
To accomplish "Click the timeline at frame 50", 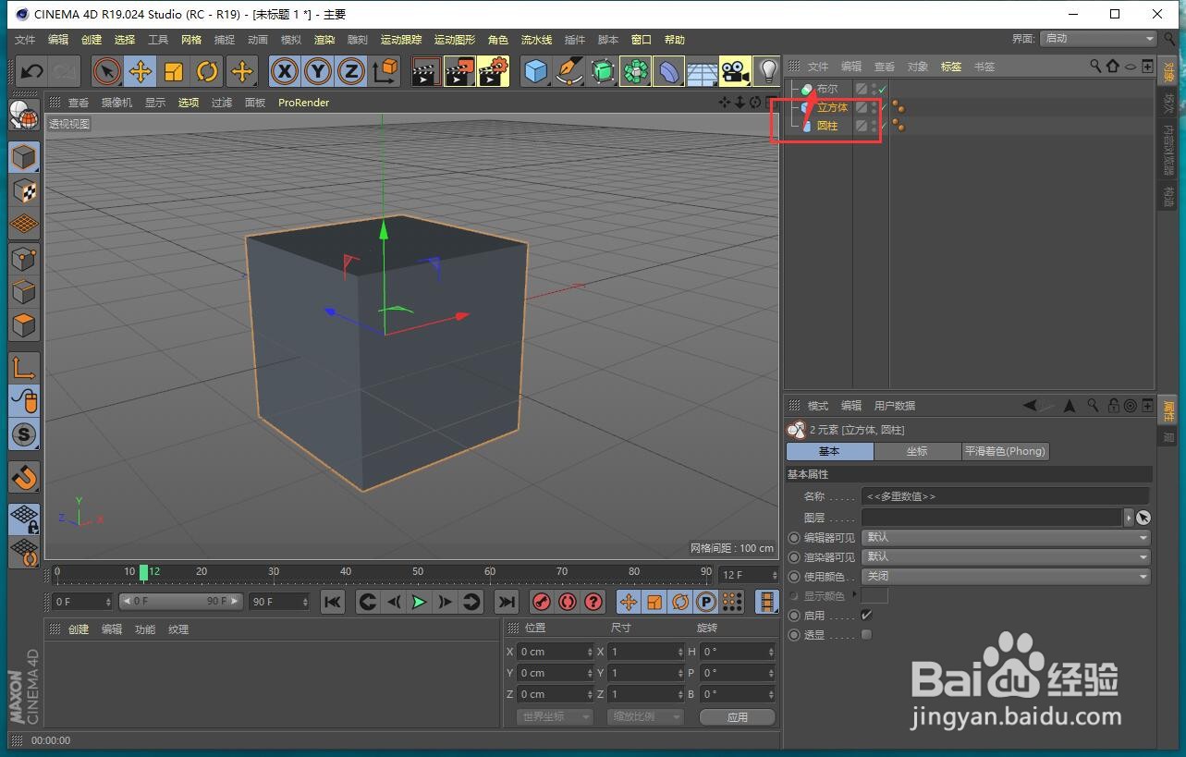I will (x=418, y=573).
